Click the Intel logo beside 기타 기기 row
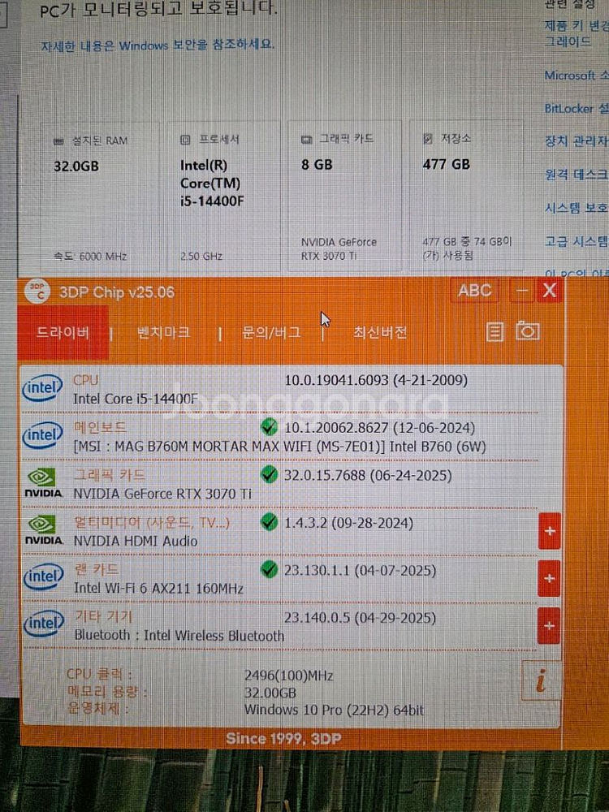Viewport: 609px width, 812px height. click(44, 624)
